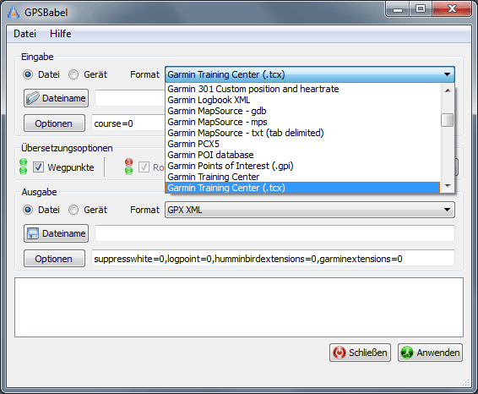
Task: Choose Garmin PCX5 format
Action: [303, 144]
